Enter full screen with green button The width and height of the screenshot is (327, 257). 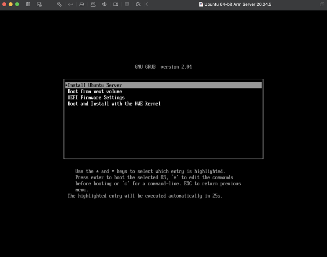(x=17, y=4)
